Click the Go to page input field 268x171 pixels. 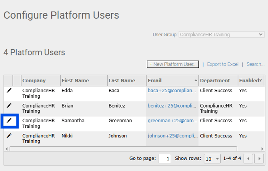click(x=165, y=159)
